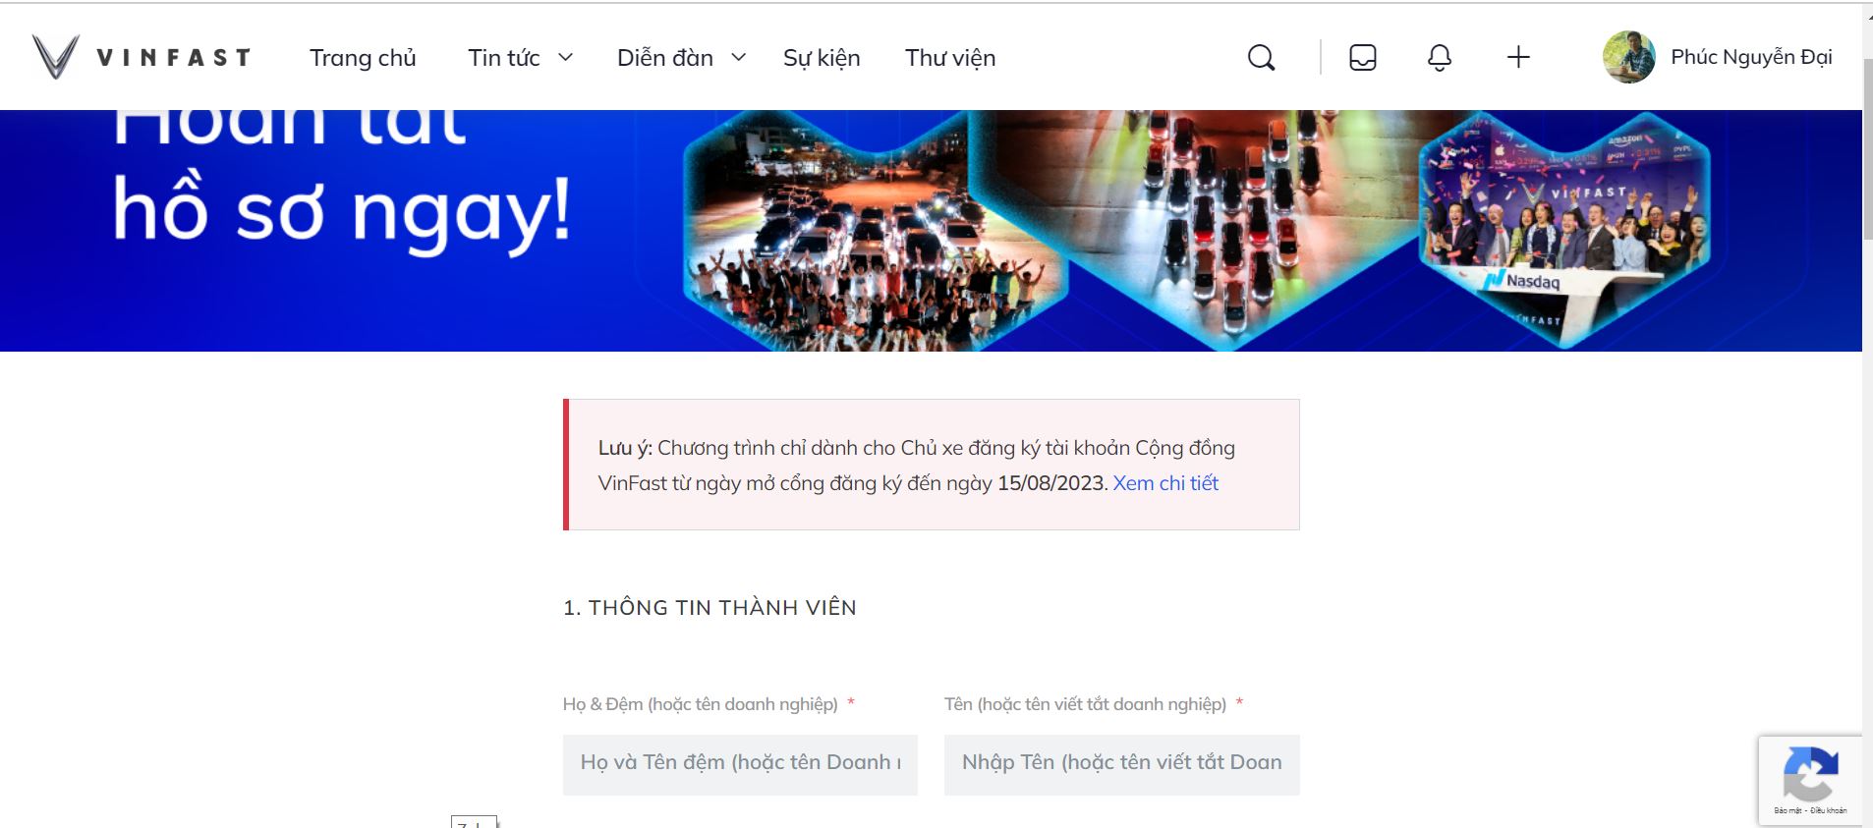1873x828 pixels.
Task: Follow the Xem chi tiết link
Action: click(x=1165, y=483)
